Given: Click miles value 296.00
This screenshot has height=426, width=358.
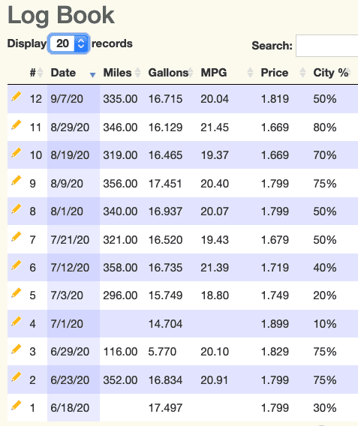Looking at the screenshot, I should point(120,295).
